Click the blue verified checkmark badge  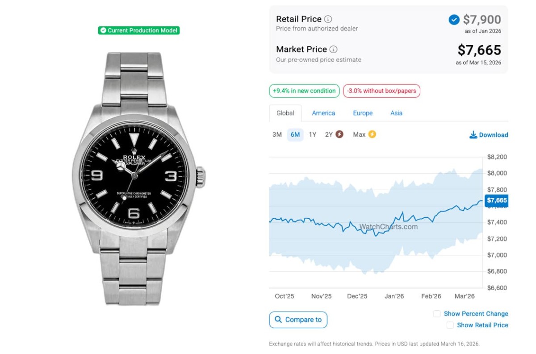pos(454,20)
